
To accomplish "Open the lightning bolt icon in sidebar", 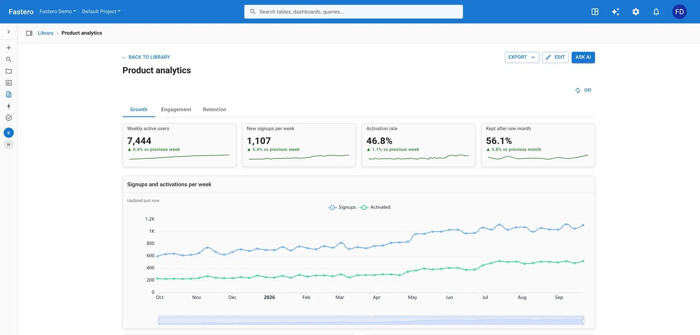I will [x=8, y=106].
